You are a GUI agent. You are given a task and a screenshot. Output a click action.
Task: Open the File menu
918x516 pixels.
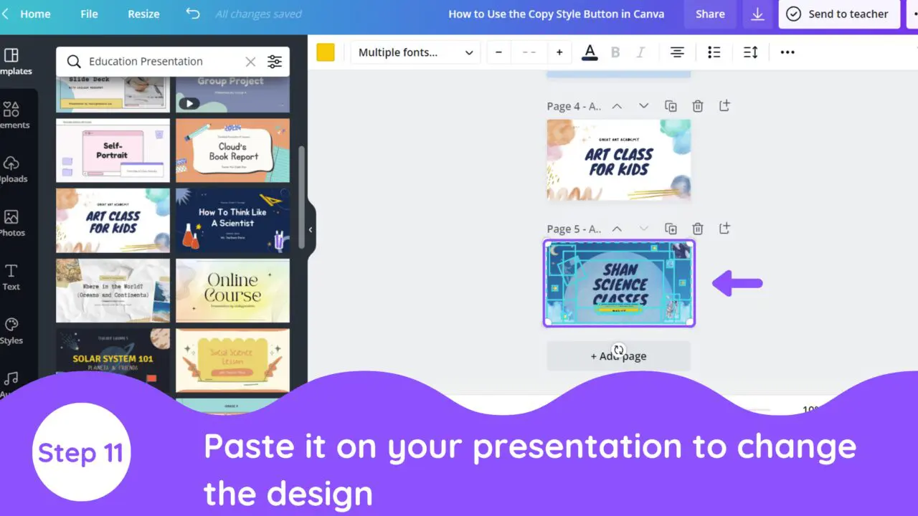[89, 14]
